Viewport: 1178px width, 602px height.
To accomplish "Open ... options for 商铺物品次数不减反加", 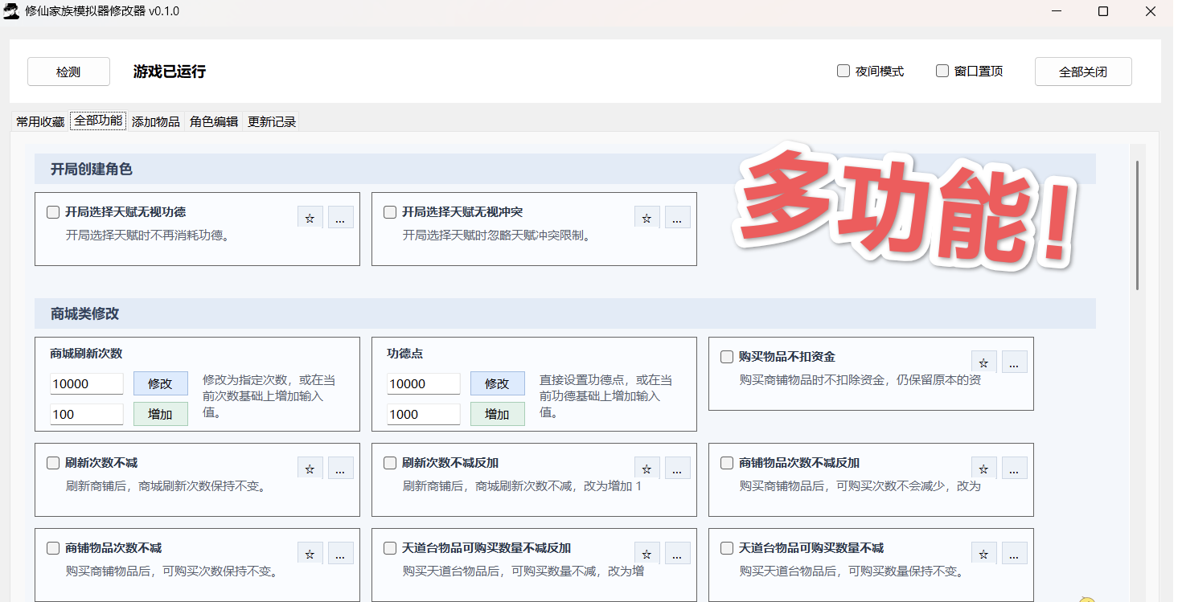I will click(x=1015, y=469).
